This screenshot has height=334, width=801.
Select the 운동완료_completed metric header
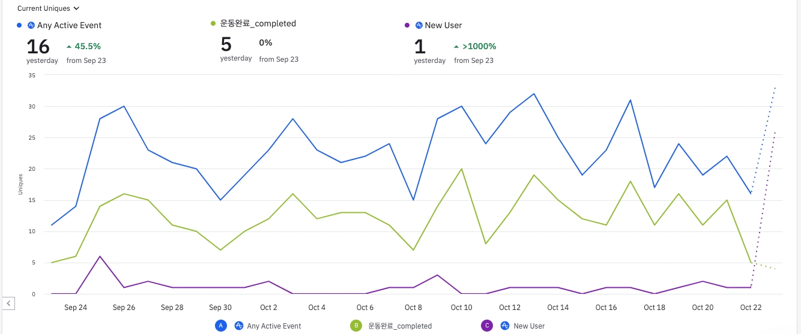point(258,24)
